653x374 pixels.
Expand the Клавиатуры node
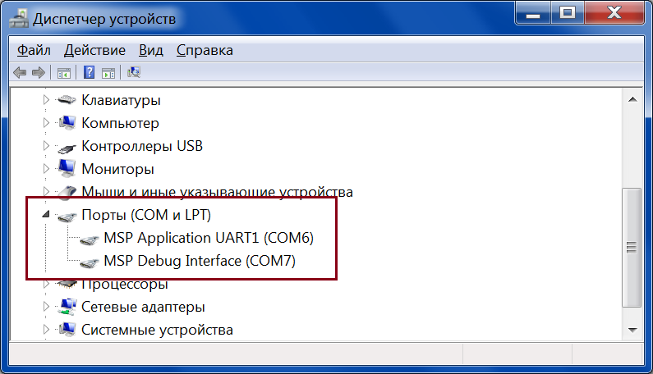46,100
